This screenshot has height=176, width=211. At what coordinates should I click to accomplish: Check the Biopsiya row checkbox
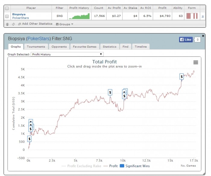[x=7, y=16]
